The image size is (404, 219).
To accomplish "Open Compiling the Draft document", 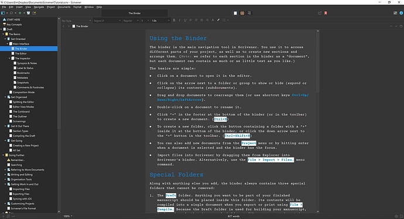I will [x=24, y=136].
